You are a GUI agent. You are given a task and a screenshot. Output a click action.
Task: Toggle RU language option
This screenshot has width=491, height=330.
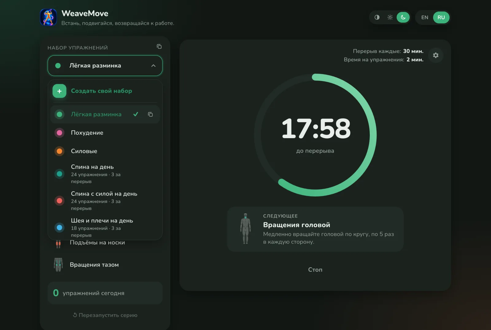point(441,17)
